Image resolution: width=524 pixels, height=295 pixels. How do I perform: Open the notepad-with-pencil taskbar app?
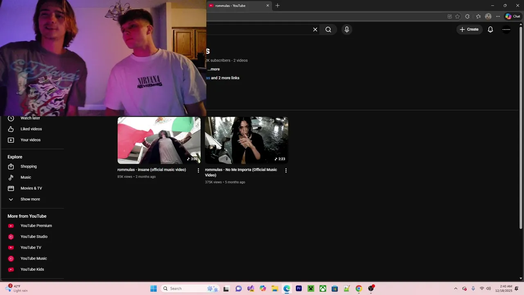[x=347, y=288]
